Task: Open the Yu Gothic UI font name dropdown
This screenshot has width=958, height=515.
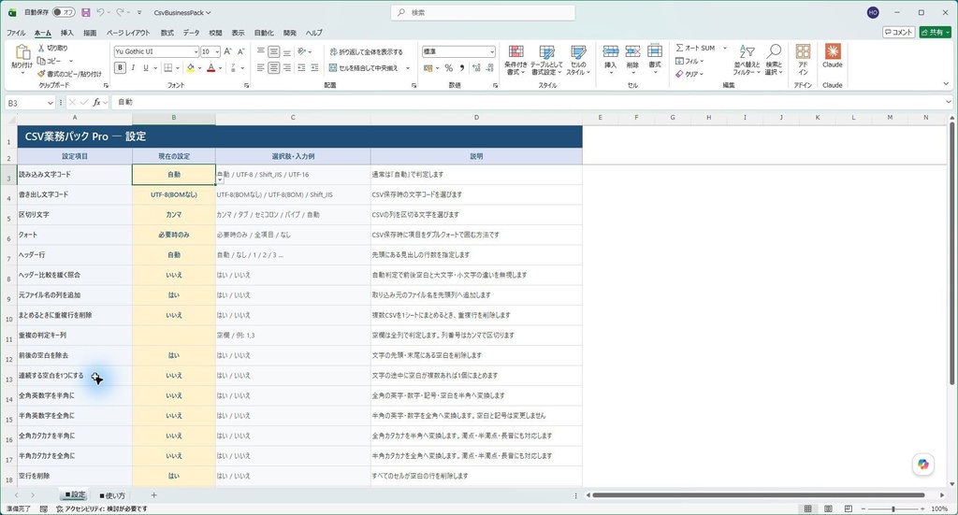Action: click(x=196, y=51)
